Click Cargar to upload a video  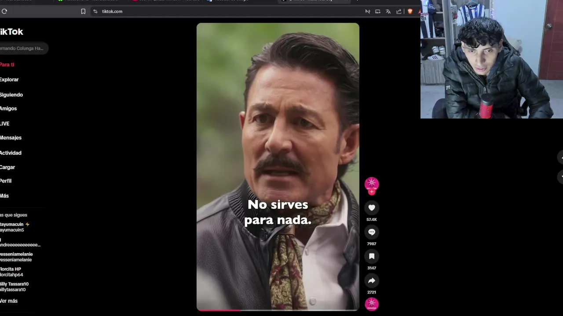[x=7, y=167]
